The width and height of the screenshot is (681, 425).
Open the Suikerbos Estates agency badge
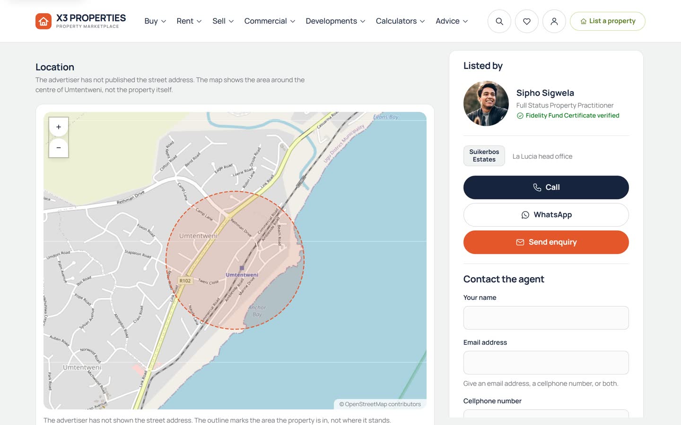484,156
